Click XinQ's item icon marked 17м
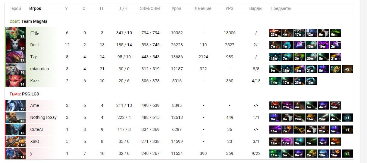The height and width of the screenshot is (163, 367). coord(287,141)
